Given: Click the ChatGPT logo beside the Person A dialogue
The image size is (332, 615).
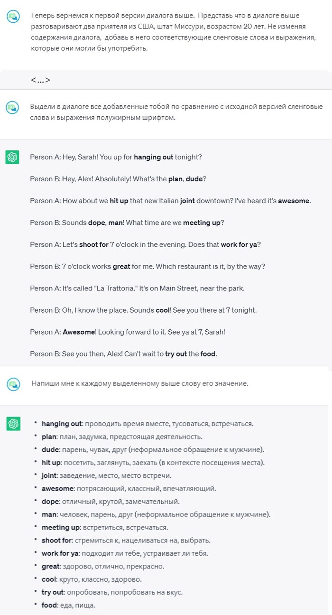Looking at the screenshot, I should point(13,157).
